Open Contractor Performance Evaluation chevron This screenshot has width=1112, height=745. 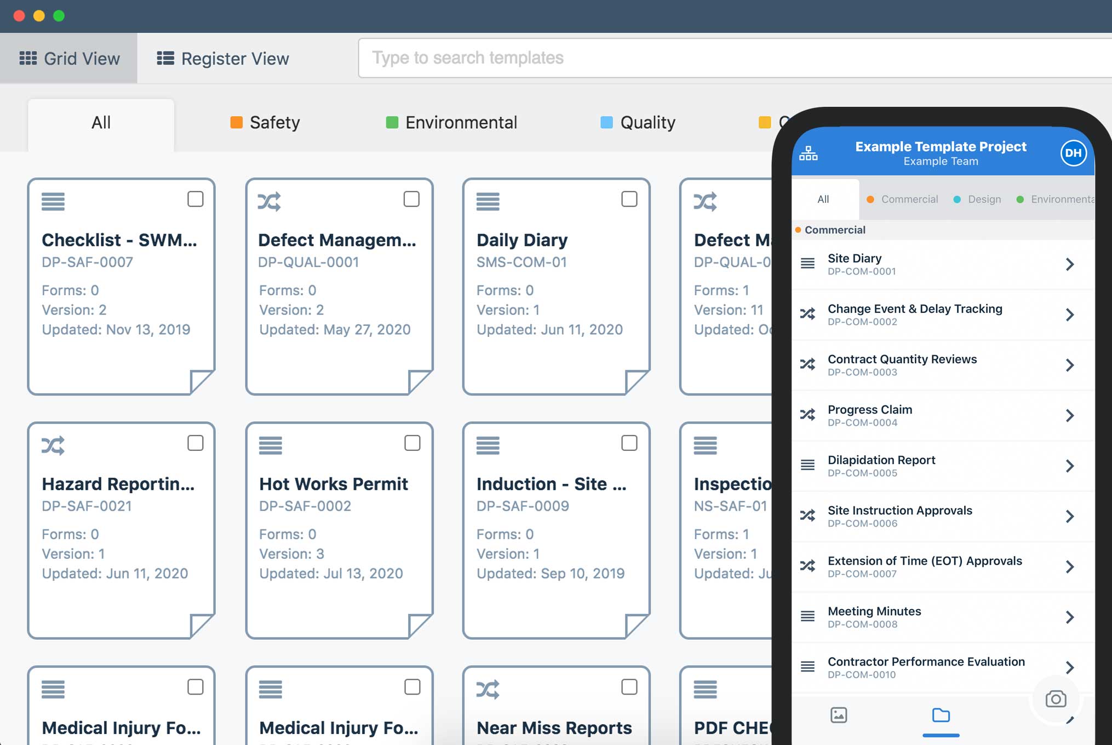click(x=1070, y=667)
